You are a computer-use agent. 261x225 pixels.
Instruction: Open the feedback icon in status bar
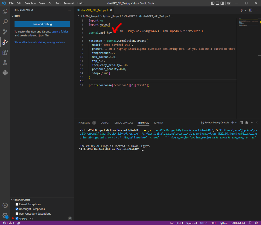250,223
